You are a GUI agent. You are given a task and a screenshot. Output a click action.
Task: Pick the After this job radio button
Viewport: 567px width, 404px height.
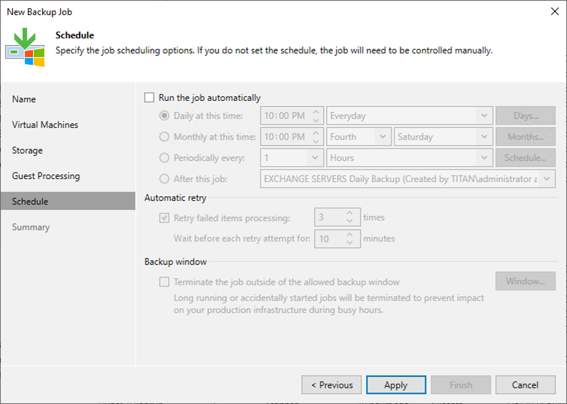[x=164, y=179]
